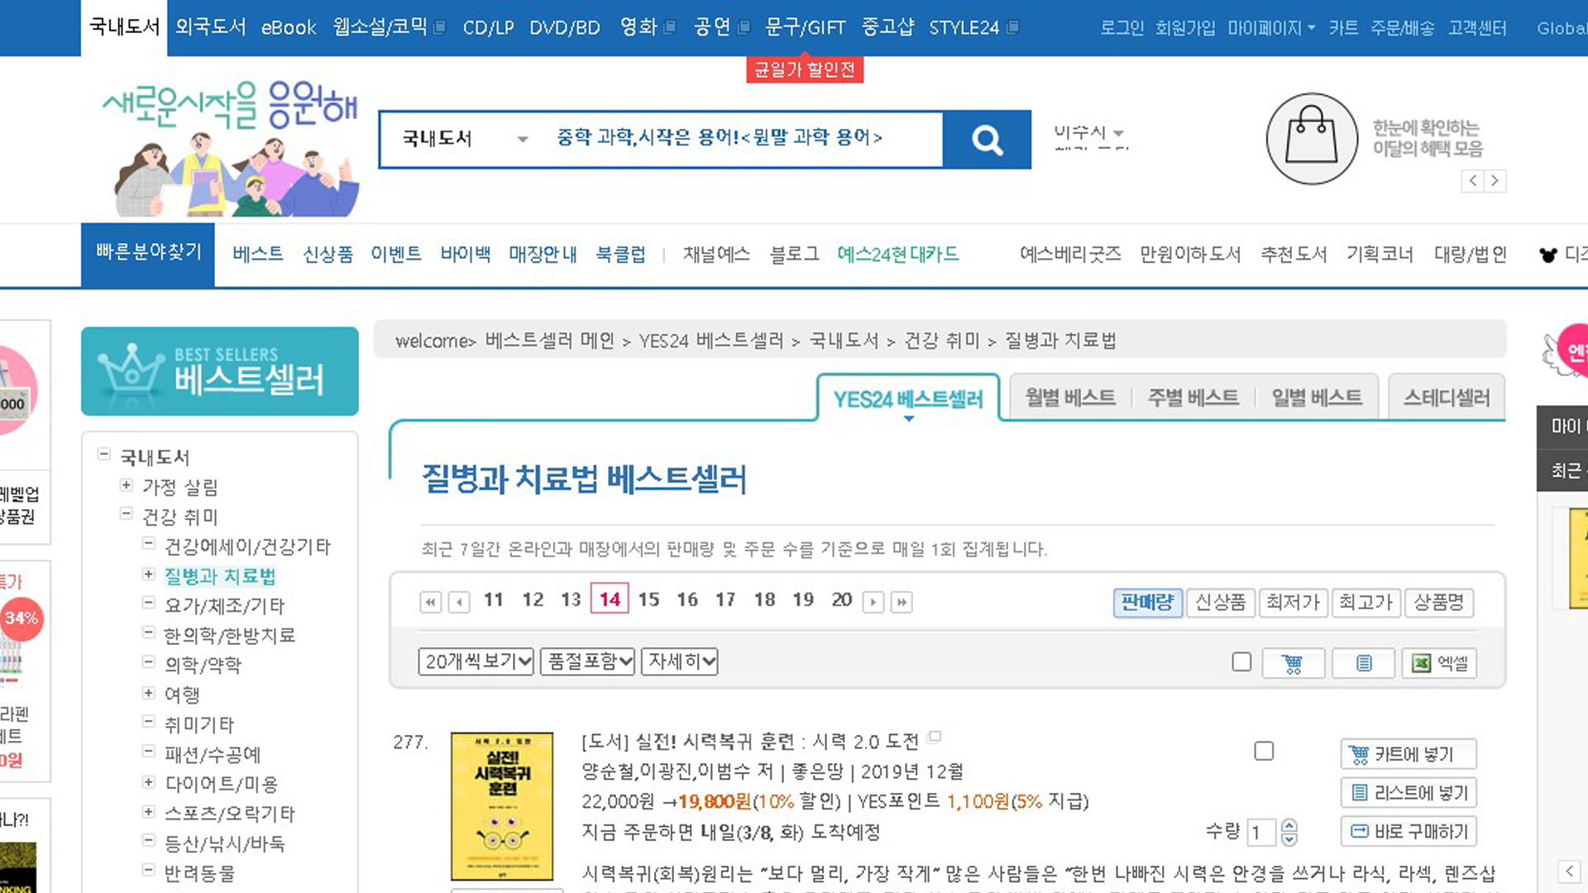Sort list by 최저가
Viewport: 1588px width, 893px height.
(1293, 602)
